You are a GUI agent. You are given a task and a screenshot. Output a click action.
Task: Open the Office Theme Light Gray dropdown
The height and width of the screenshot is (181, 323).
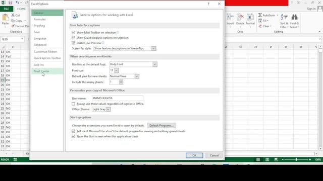(108, 110)
